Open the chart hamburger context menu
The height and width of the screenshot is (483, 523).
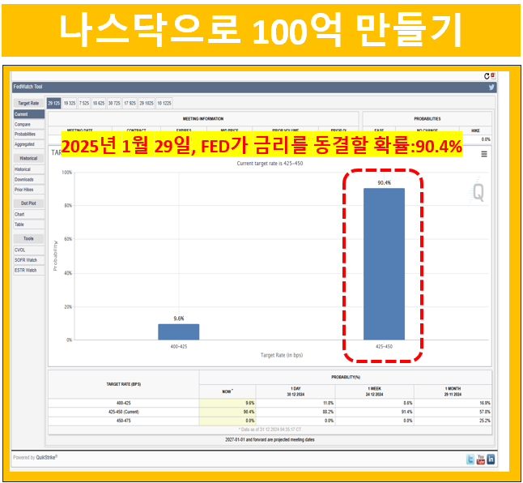[484, 154]
